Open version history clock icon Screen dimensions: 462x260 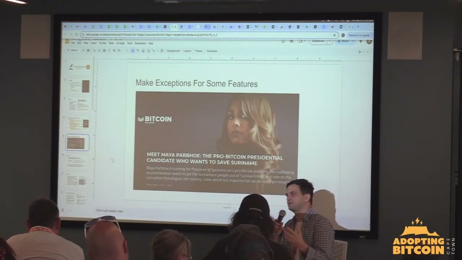tap(283, 41)
